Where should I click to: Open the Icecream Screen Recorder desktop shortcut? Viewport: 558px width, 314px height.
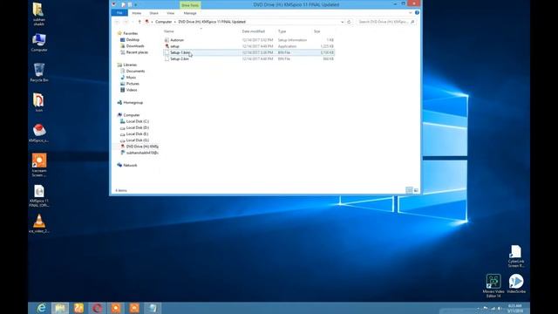coord(39,165)
